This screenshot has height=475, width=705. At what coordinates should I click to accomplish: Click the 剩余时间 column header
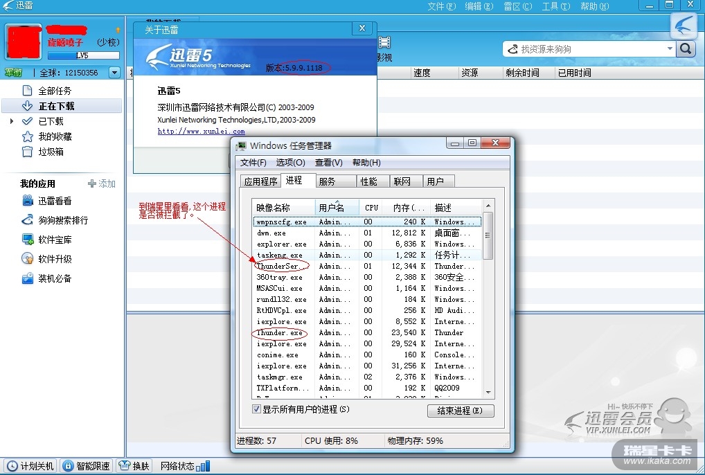point(528,73)
